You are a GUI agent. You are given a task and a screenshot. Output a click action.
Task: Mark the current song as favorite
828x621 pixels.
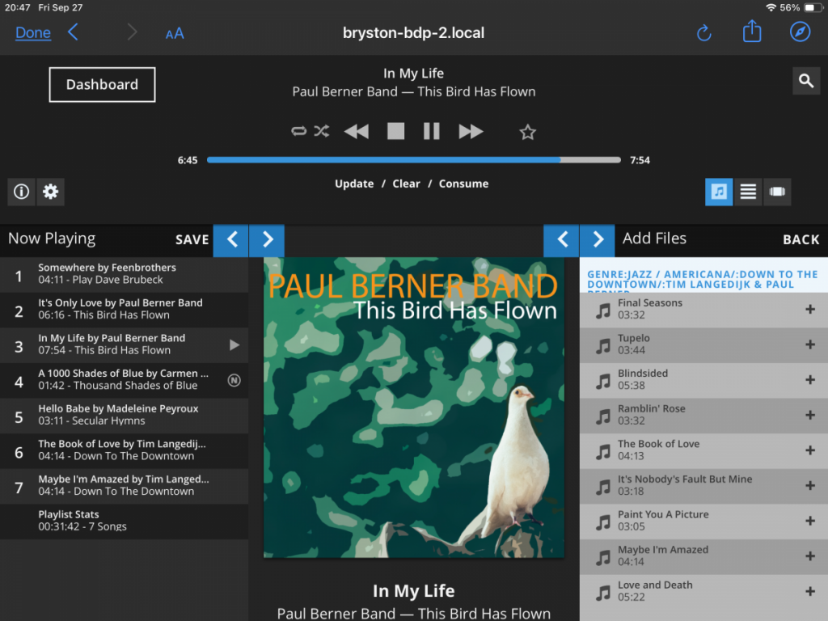pos(527,132)
